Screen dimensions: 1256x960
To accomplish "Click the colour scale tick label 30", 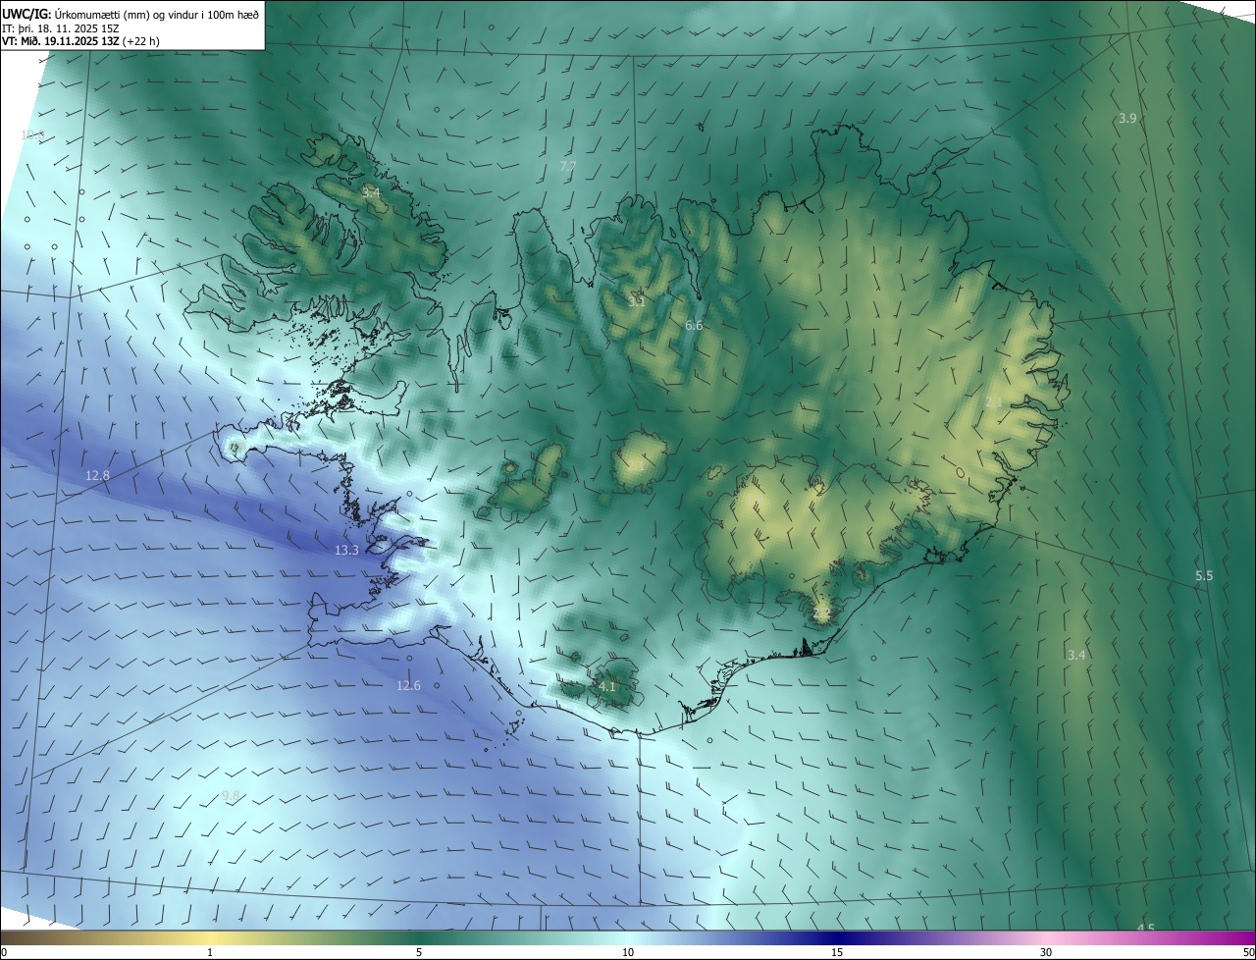I will point(1046,952).
